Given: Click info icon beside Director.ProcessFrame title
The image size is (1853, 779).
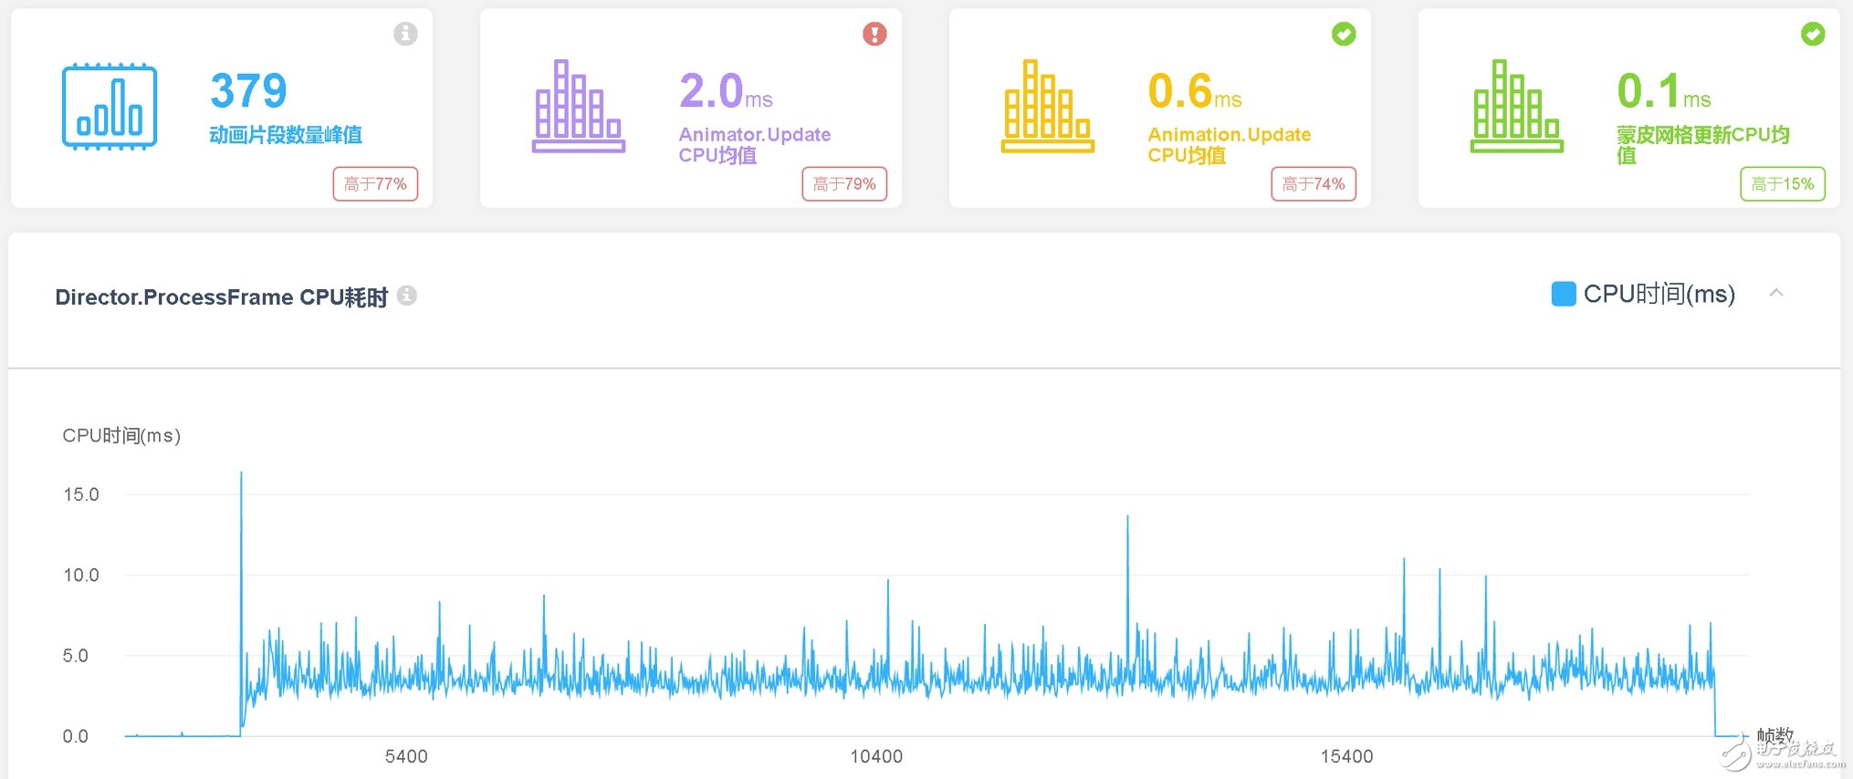Looking at the screenshot, I should (x=407, y=296).
